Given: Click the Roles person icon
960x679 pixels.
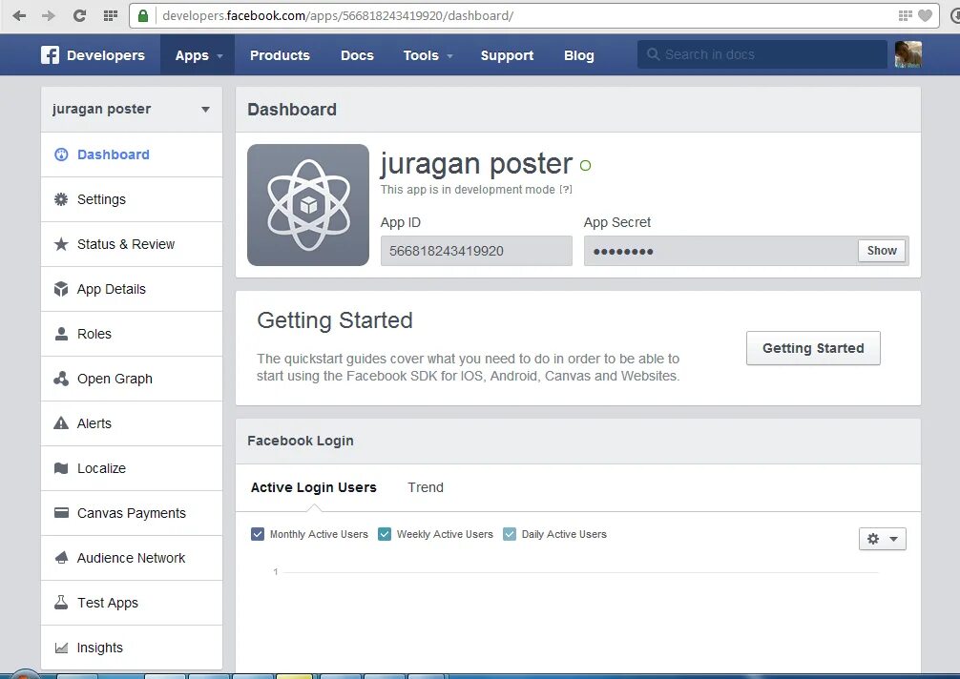Looking at the screenshot, I should tap(61, 334).
